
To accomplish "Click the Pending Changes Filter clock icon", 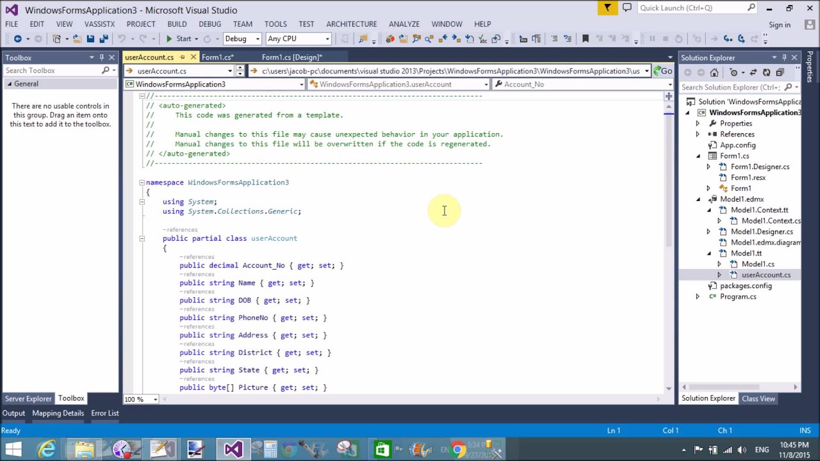I will coord(734,72).
